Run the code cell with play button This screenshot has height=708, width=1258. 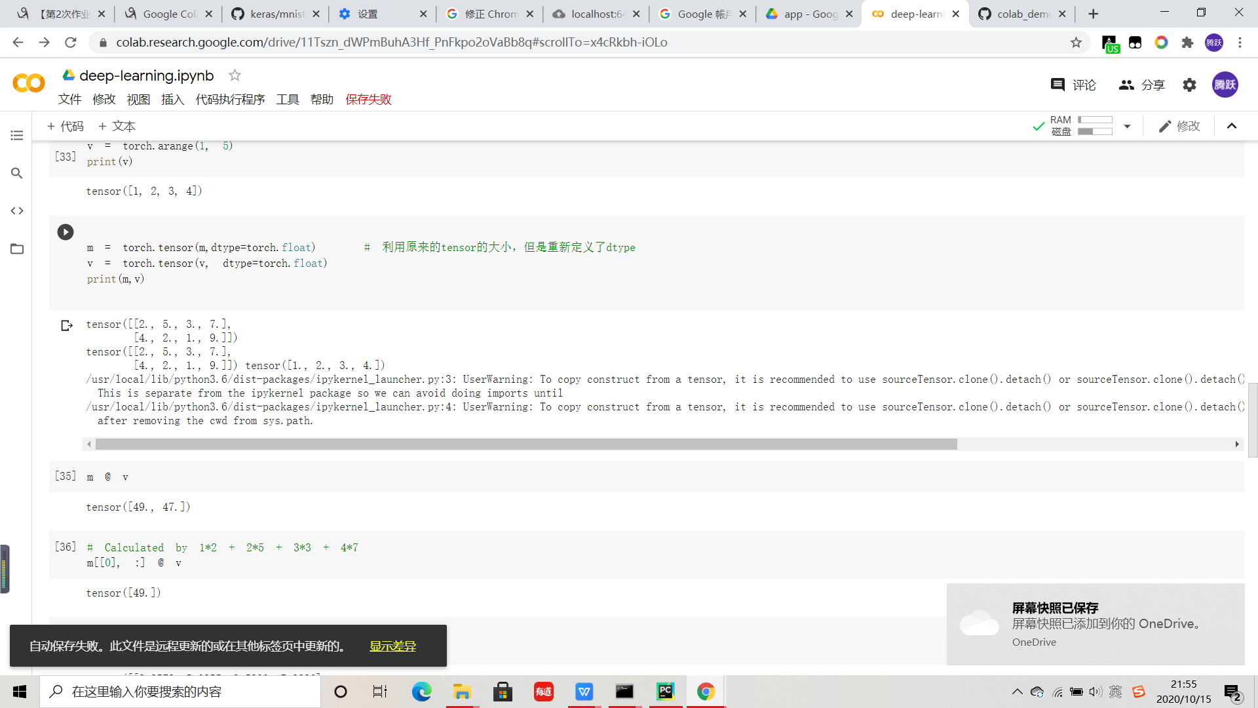66,232
